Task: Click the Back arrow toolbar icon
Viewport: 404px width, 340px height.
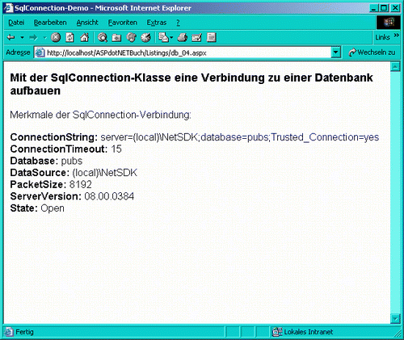Action: [x=11, y=37]
